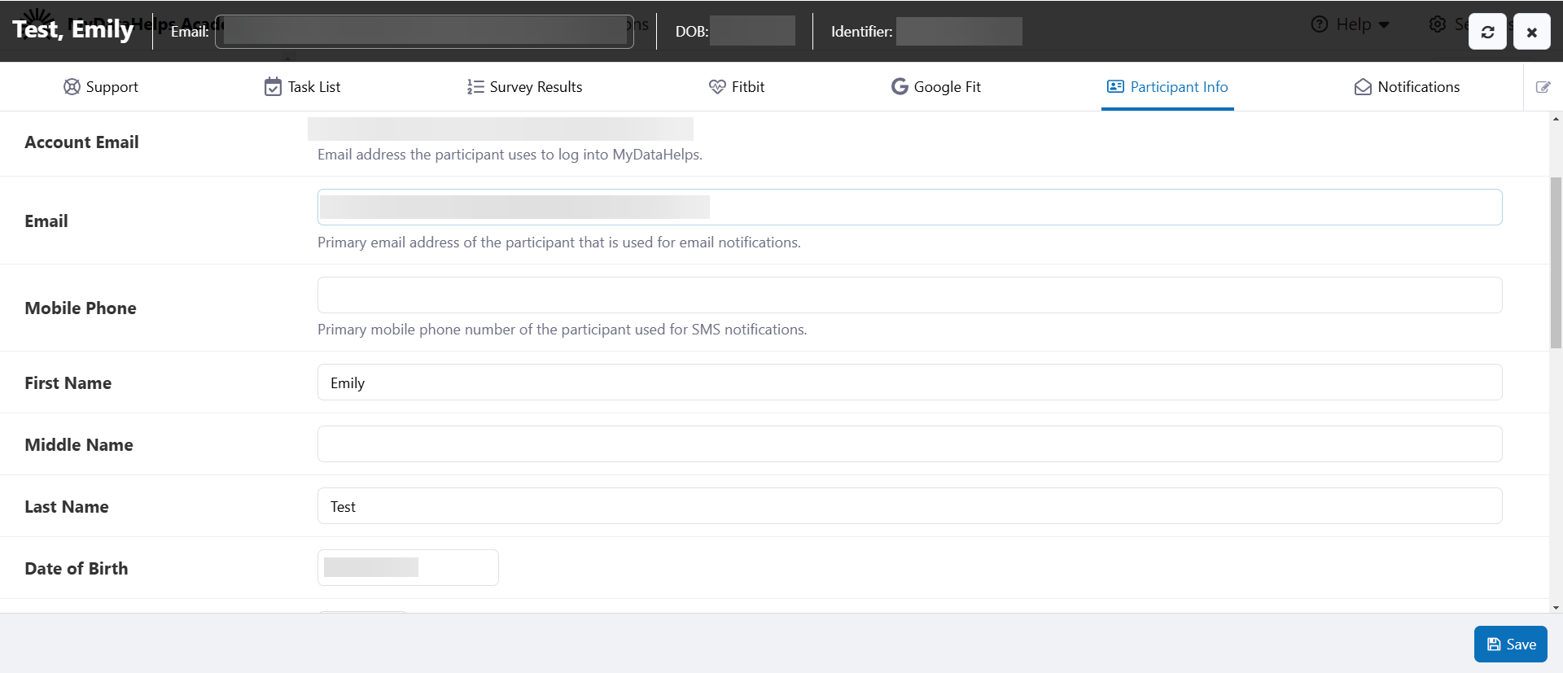Open the Notifications tab

pyautogui.click(x=1407, y=87)
